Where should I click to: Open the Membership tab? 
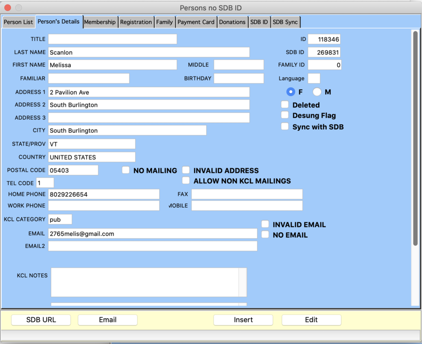[x=100, y=22]
